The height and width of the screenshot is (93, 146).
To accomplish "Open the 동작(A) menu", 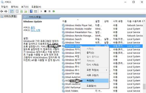I will coord(15,7).
